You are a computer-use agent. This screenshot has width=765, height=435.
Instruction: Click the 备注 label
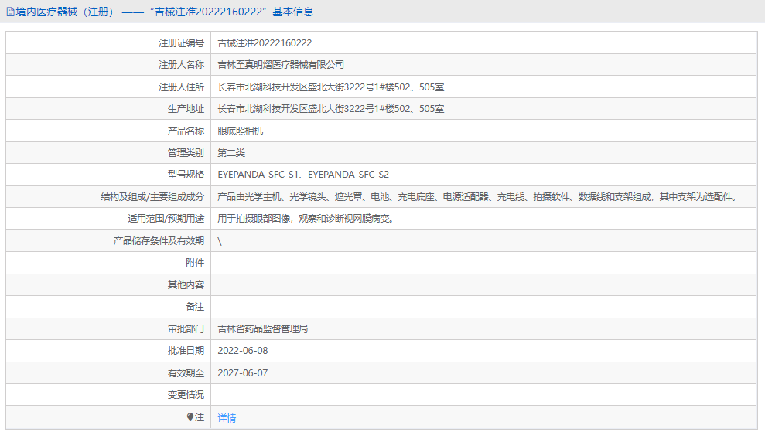pos(195,307)
